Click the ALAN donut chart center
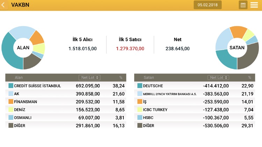This screenshot has height=147, width=262. pyautogui.click(x=23, y=48)
